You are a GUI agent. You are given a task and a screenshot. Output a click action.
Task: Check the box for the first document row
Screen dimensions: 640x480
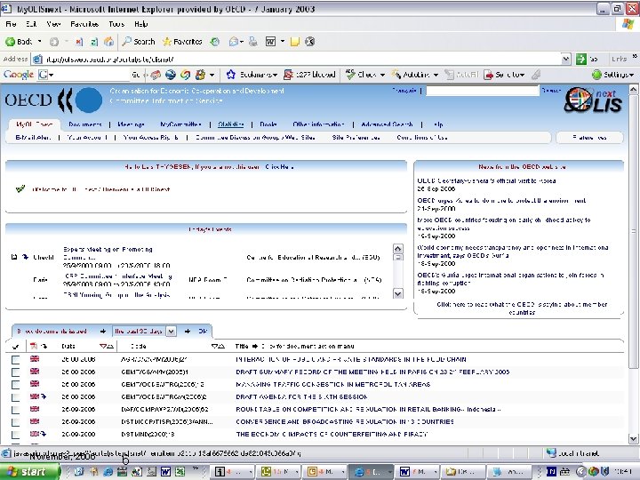[16, 359]
